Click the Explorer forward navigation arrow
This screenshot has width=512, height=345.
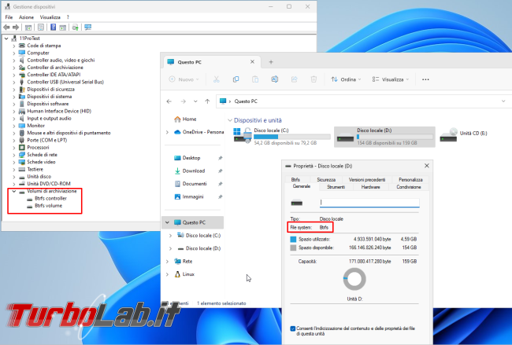(x=184, y=101)
